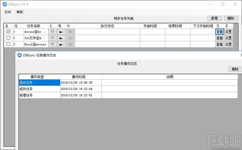Click 查看 in task 2 row

tap(220, 38)
